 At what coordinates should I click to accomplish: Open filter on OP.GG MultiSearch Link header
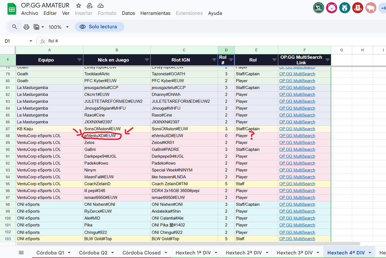pyautogui.click(x=327, y=60)
